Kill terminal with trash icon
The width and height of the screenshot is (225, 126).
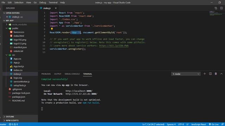click(216, 74)
